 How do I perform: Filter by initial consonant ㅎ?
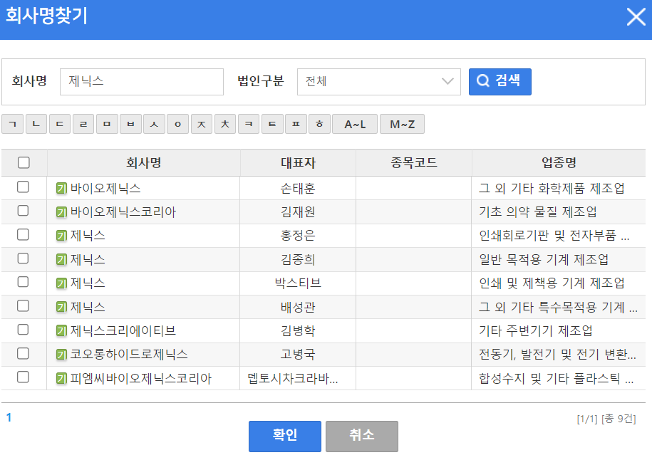click(319, 124)
